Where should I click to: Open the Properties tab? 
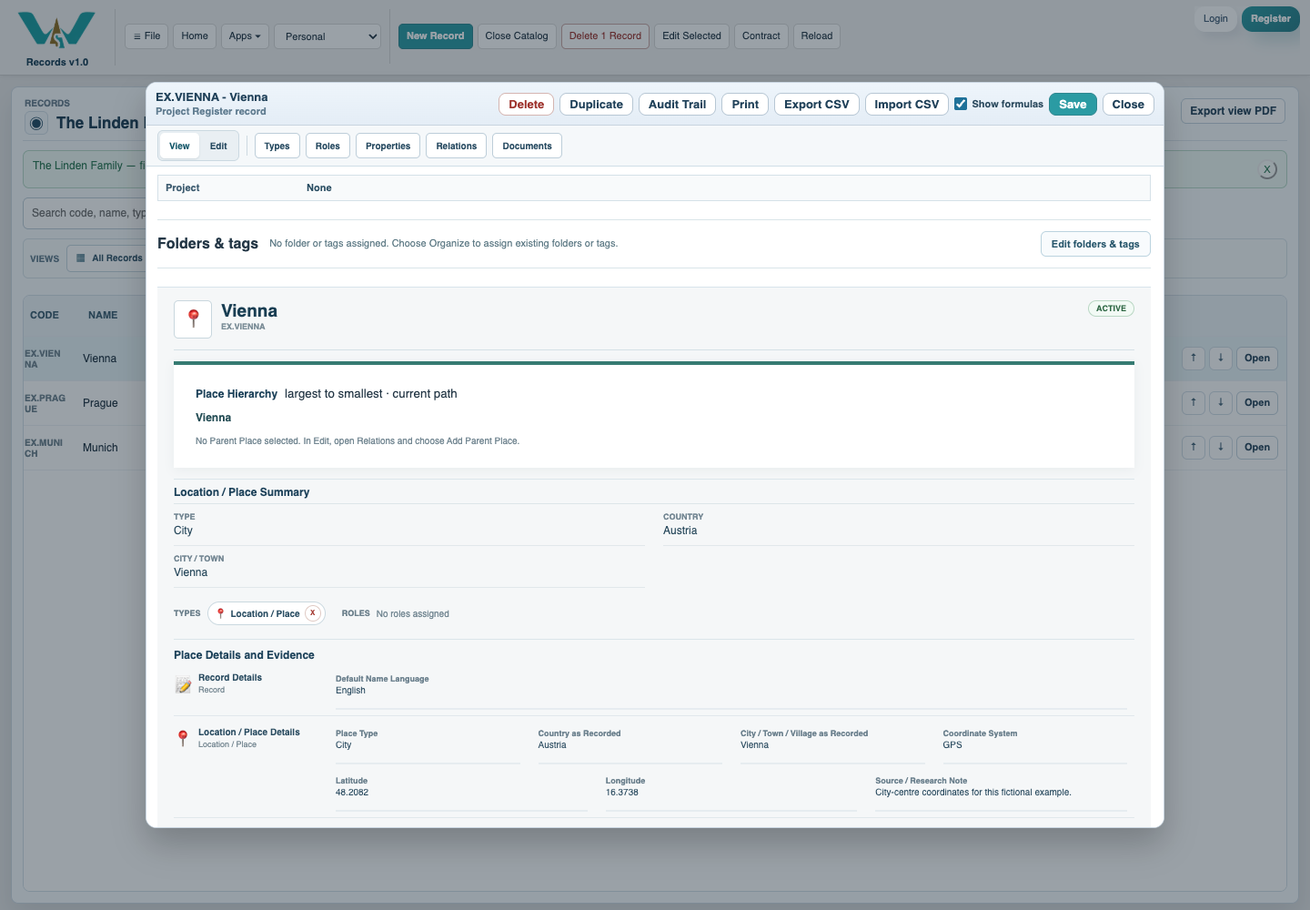click(x=388, y=146)
